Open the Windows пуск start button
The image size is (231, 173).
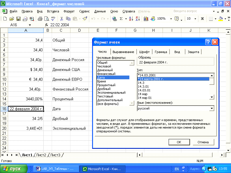[x=14, y=169]
